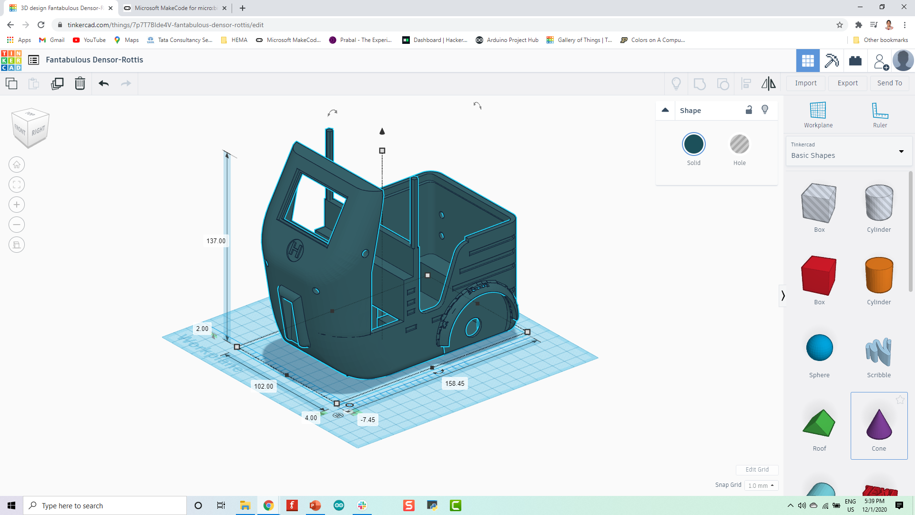This screenshot has width=915, height=515.
Task: Pick the Solid color swatch
Action: pyautogui.click(x=693, y=144)
